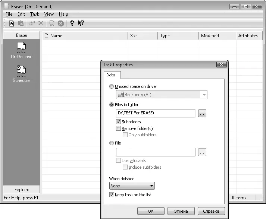Open the File menu
The image size is (266, 219).
click(9, 14)
